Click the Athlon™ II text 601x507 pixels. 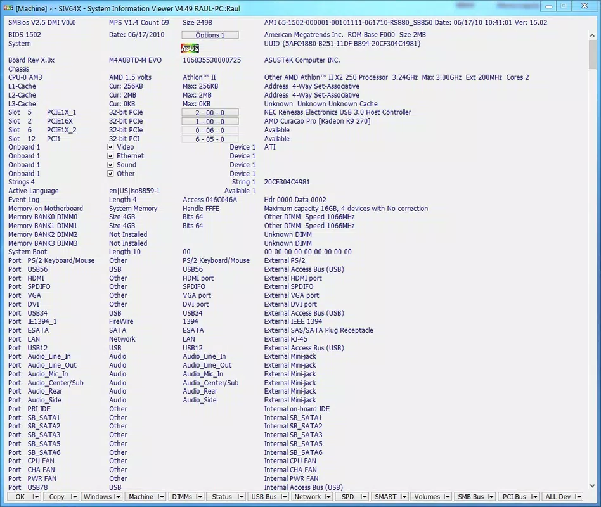pos(199,77)
